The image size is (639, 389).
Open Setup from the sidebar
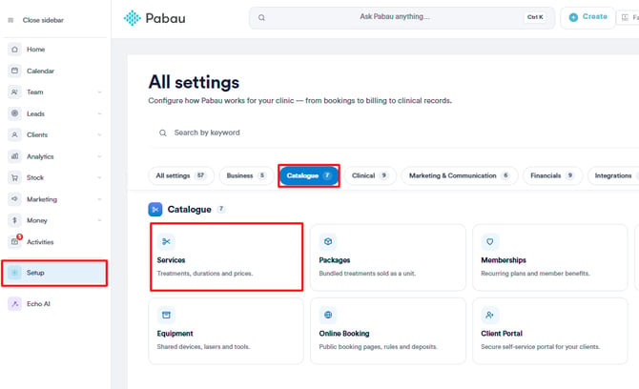point(54,273)
